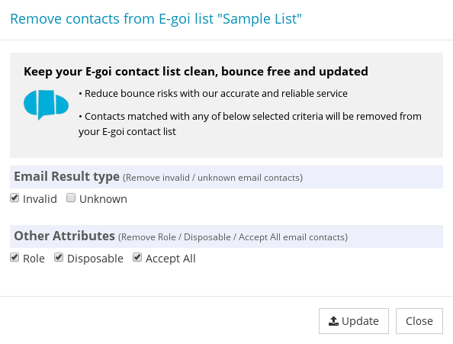Viewport: 453px width, 344px height.
Task: Click the "Reduce bounce risks" bullet text
Action: point(214,93)
